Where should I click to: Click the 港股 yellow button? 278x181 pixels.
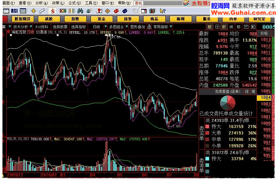click(x=49, y=19)
